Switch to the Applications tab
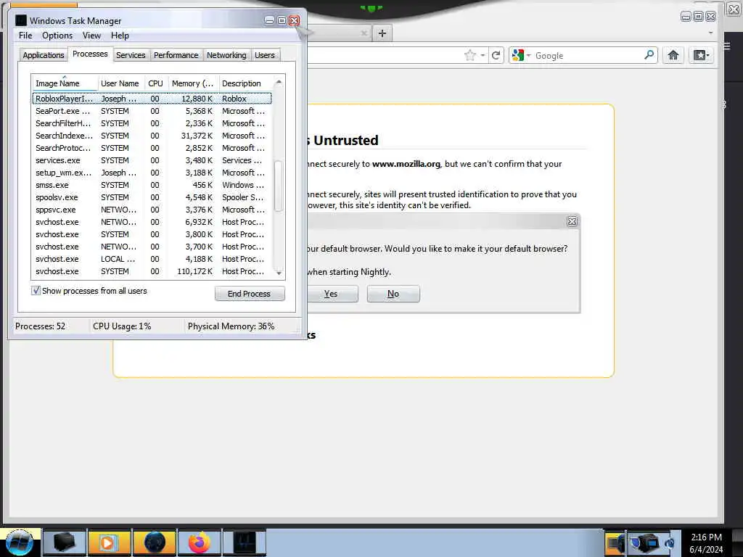The height and width of the screenshot is (557, 743). (43, 55)
